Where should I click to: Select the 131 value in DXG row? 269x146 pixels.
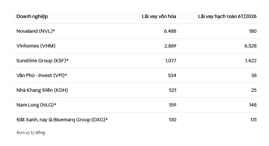pos(253,120)
